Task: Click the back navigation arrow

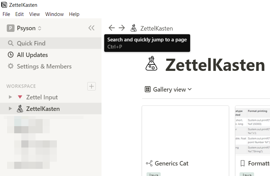Action: click(112, 28)
